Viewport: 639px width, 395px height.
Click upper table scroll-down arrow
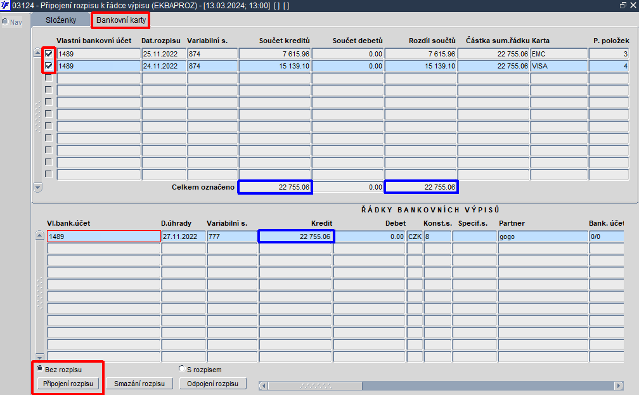37,188
